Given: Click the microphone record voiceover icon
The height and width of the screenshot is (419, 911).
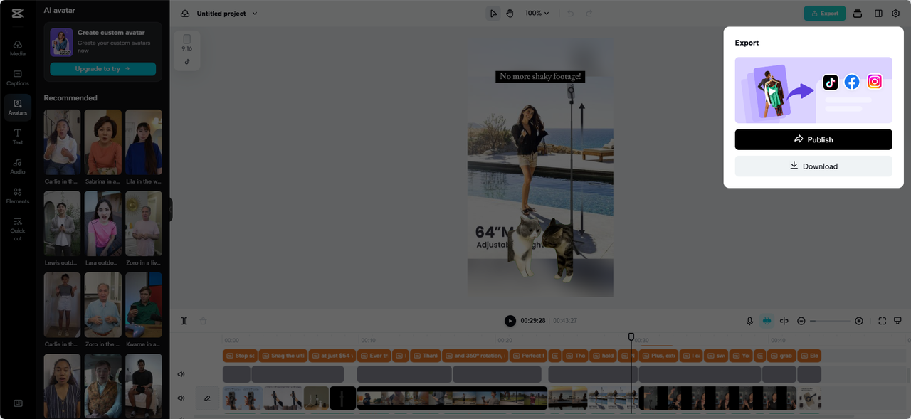Looking at the screenshot, I should coord(749,321).
